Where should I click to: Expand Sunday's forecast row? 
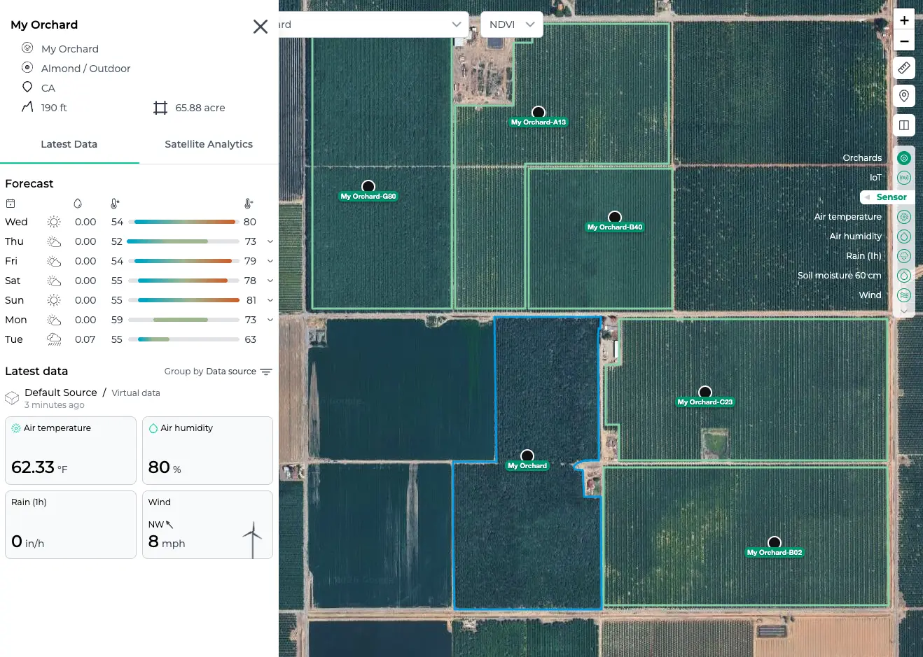pyautogui.click(x=268, y=299)
